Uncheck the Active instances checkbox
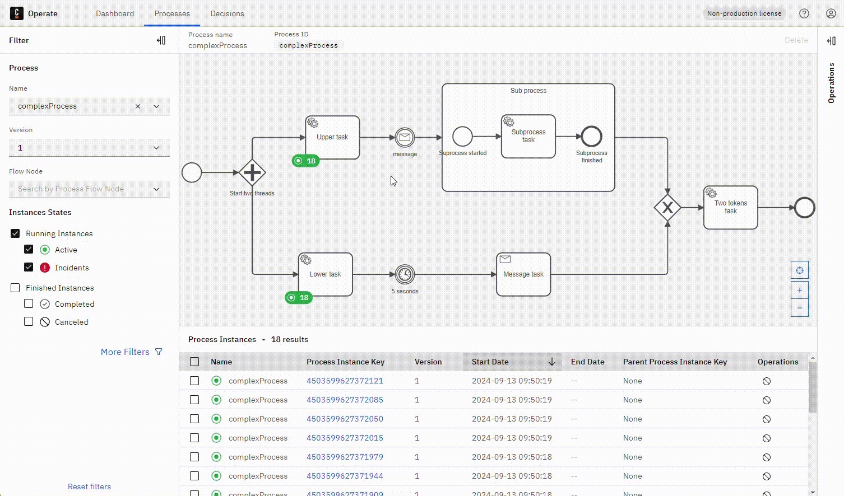This screenshot has height=496, width=844. pyautogui.click(x=29, y=249)
